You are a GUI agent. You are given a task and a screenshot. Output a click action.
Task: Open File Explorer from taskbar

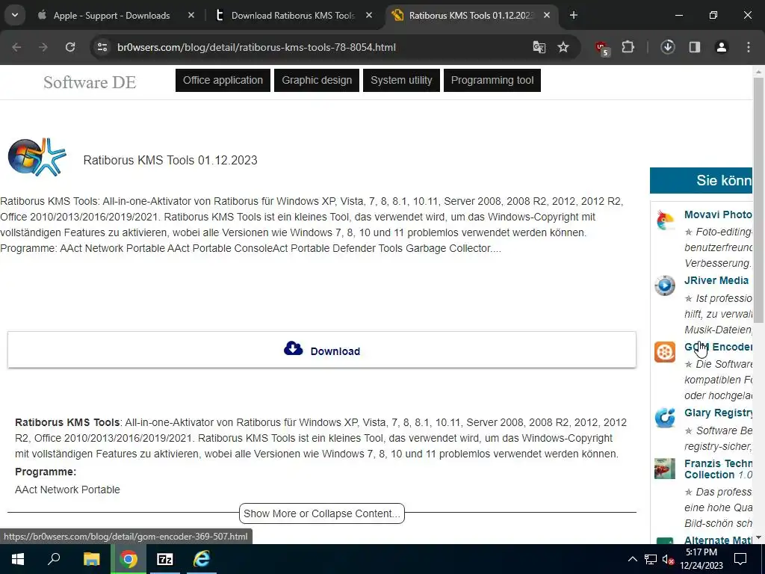pos(92,559)
